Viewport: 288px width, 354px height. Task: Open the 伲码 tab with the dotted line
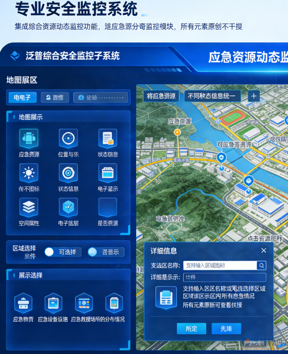pyautogui.click(x=101, y=98)
